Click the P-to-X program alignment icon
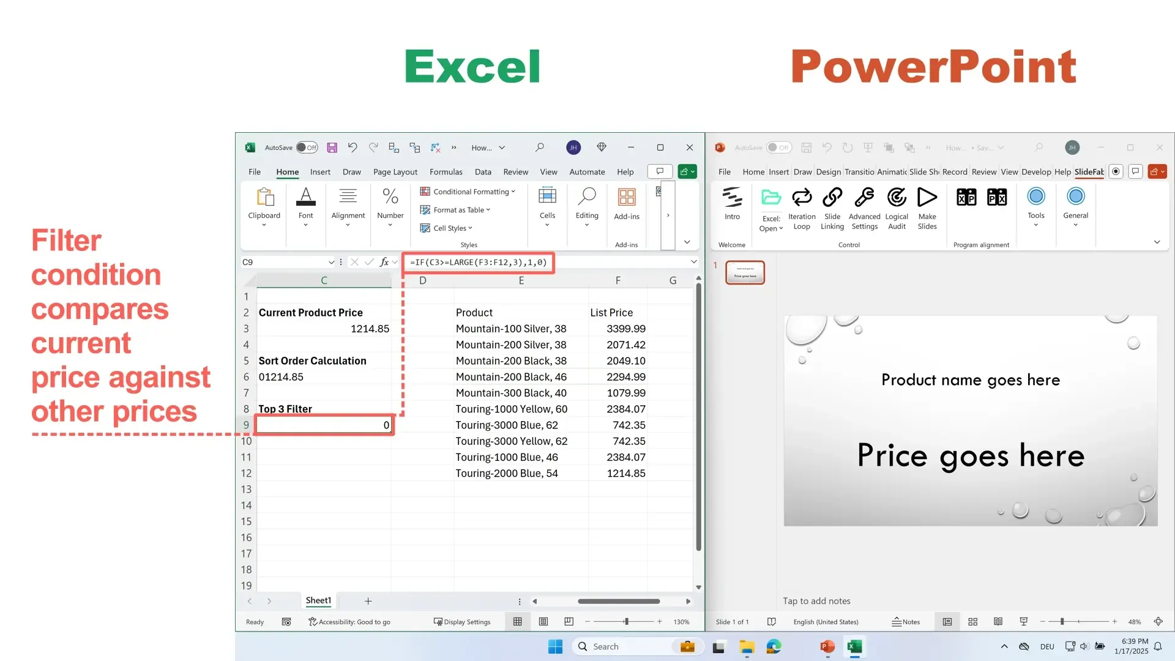This screenshot has width=1175, height=661. 997,197
